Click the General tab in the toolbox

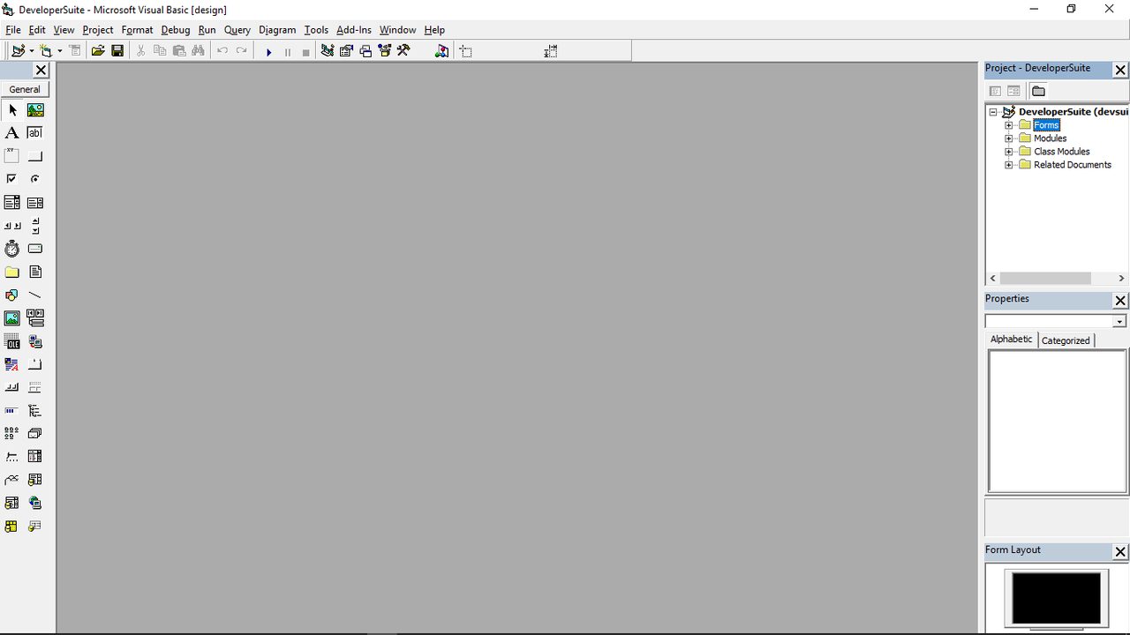click(x=25, y=89)
